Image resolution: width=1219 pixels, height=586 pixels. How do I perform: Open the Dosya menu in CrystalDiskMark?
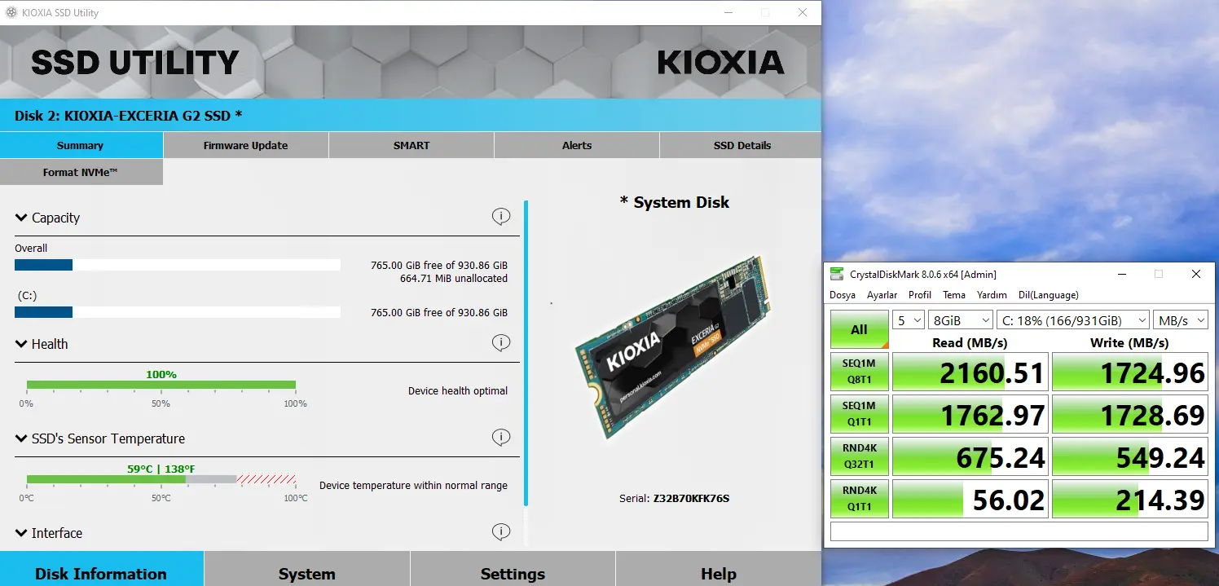tap(843, 295)
